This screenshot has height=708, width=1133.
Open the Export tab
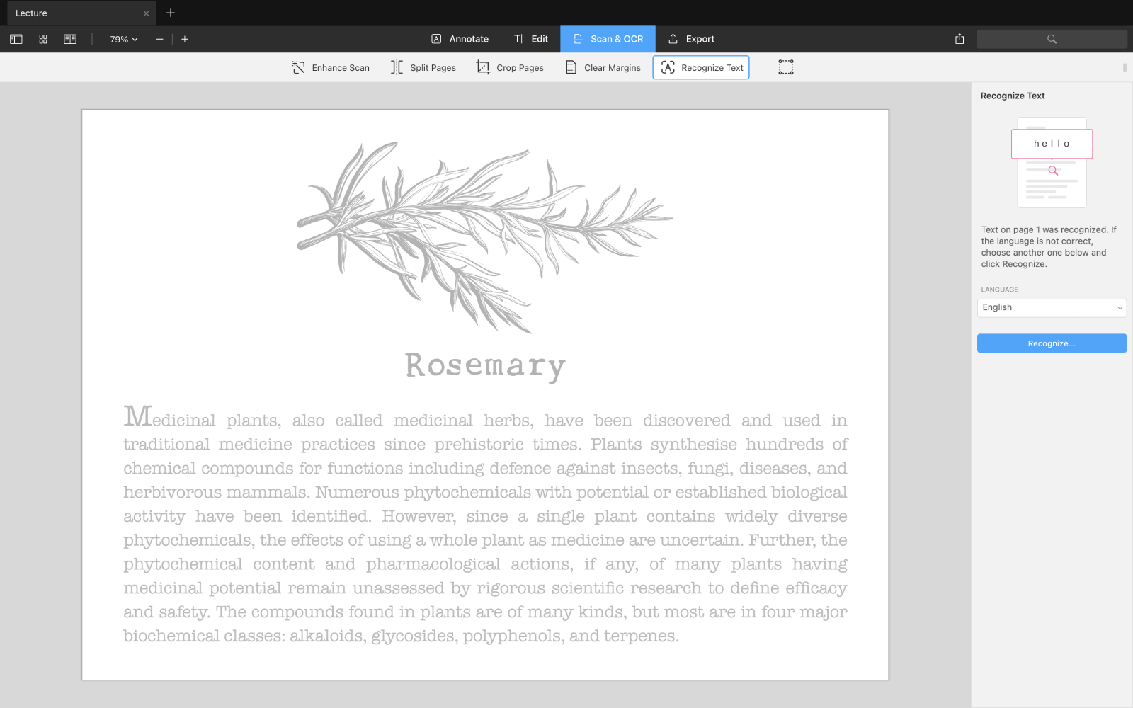click(x=691, y=39)
